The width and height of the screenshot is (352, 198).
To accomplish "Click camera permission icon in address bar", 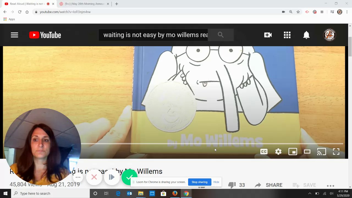I will [283, 12].
